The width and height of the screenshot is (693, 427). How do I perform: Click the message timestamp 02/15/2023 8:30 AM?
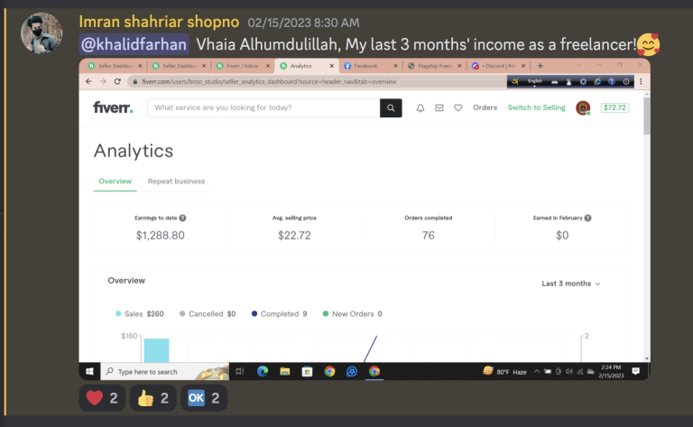303,23
